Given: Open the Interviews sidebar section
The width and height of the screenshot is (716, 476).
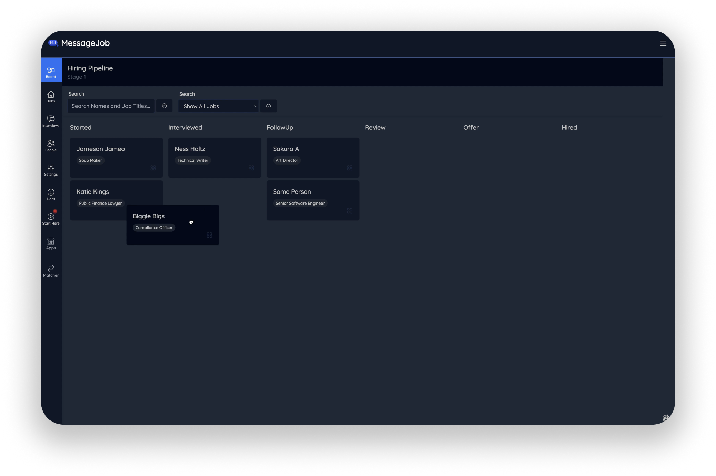Looking at the screenshot, I should (51, 121).
